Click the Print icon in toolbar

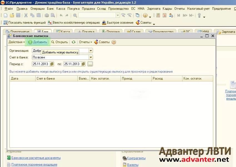pos(47,15)
